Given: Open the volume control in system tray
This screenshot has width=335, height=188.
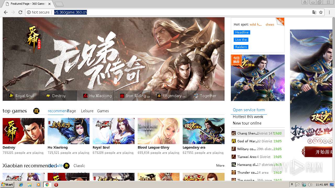Looking at the screenshot, I should pyautogui.click(x=310, y=185).
